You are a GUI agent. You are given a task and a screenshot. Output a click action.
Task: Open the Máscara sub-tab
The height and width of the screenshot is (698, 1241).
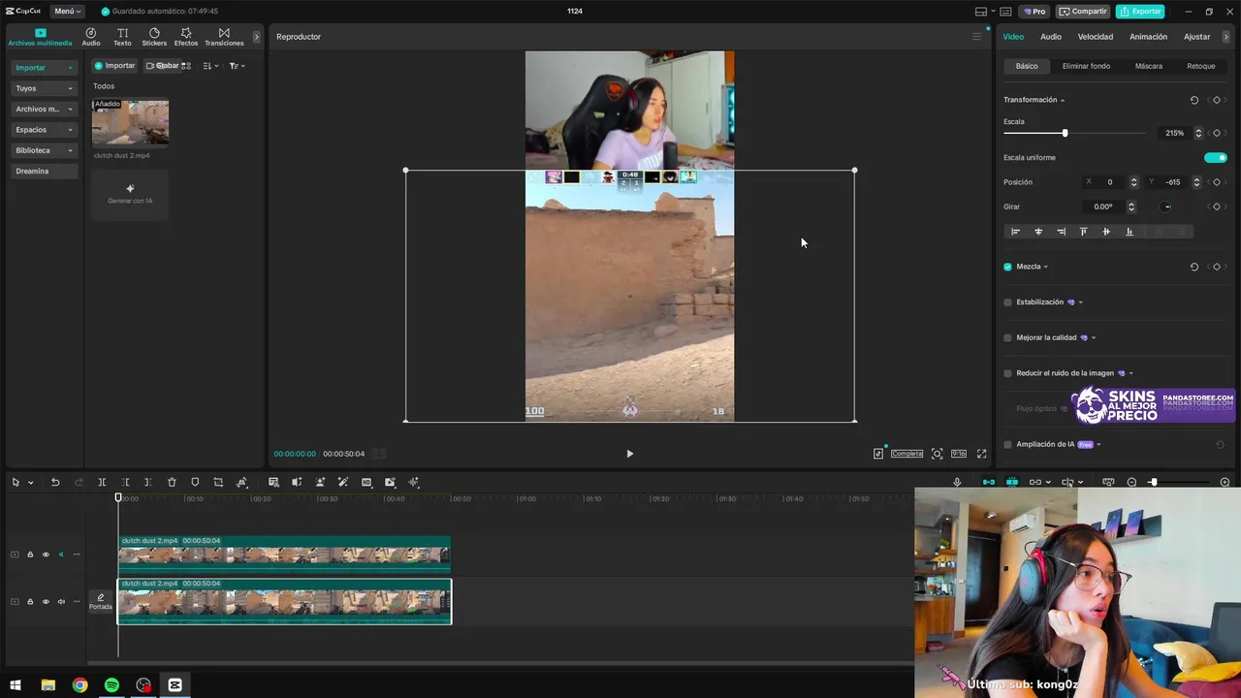[x=1148, y=66]
